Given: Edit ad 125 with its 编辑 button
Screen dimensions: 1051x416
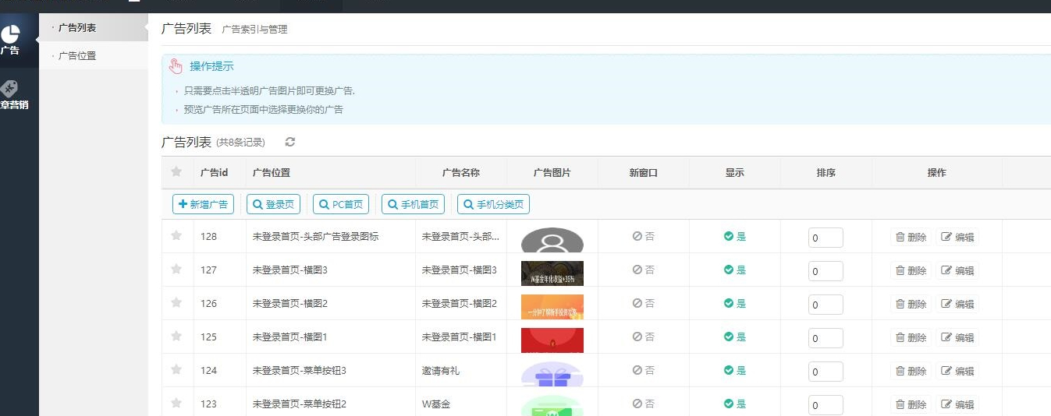Looking at the screenshot, I should (x=957, y=337).
